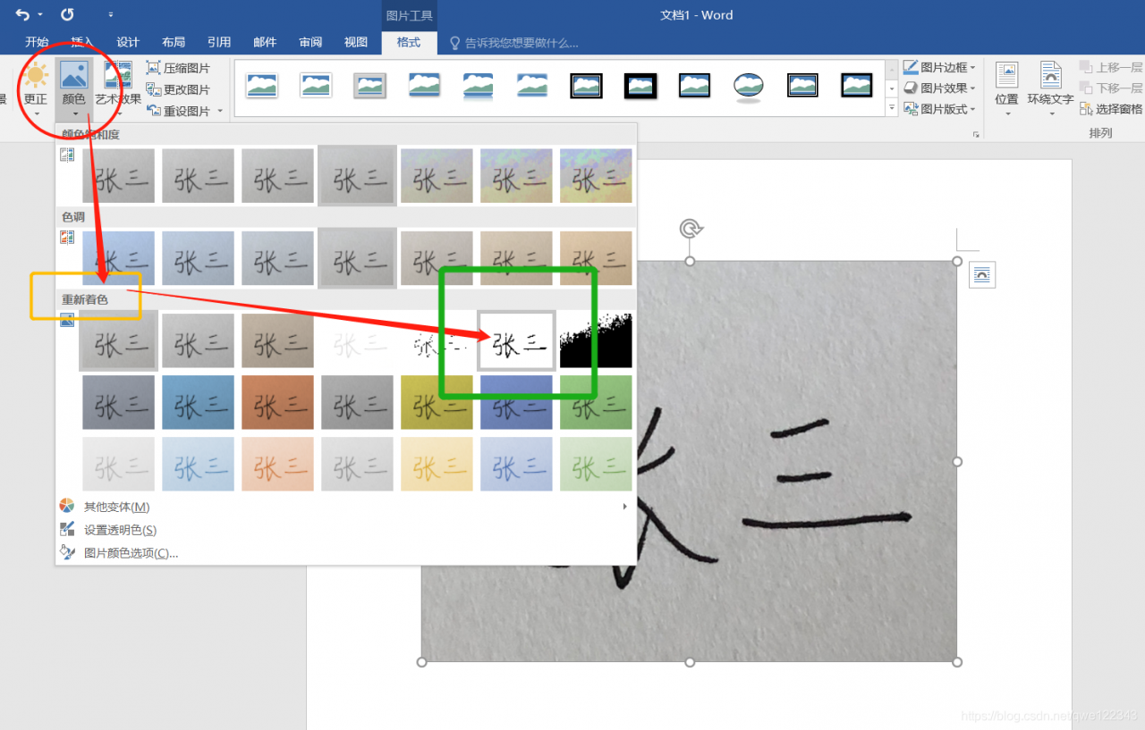Expand the arrow next to 重设图片
1145x730 pixels.
pos(220,112)
